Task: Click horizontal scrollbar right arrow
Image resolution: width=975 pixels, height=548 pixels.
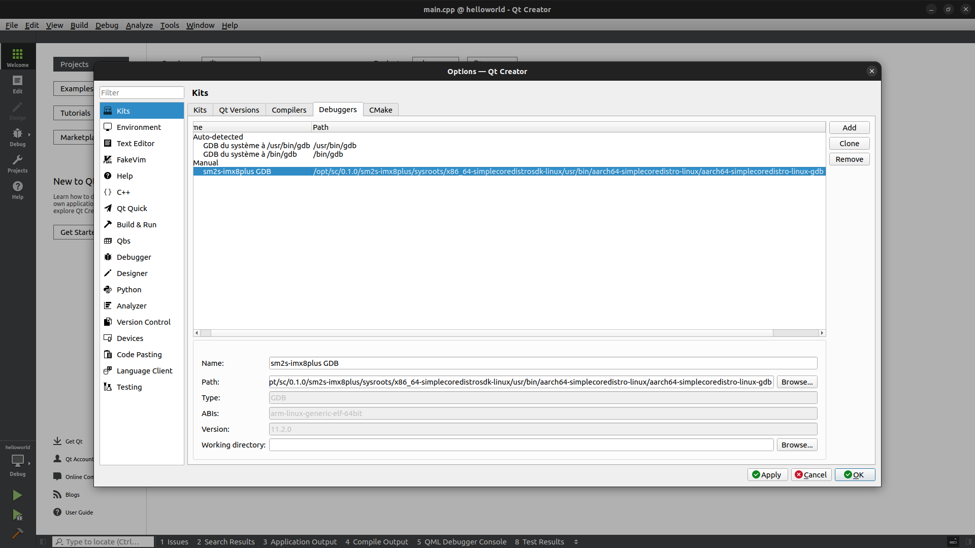Action: (822, 333)
